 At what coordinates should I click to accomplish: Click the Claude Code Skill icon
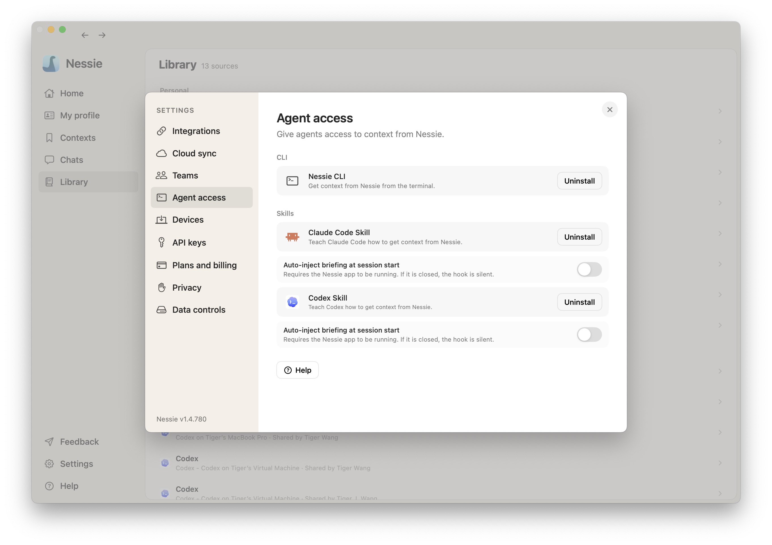coord(292,237)
